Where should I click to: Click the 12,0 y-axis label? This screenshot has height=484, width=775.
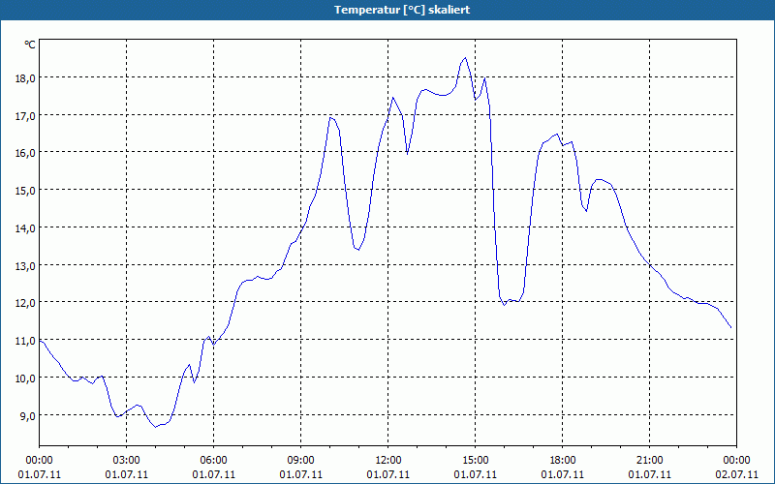pos(26,303)
